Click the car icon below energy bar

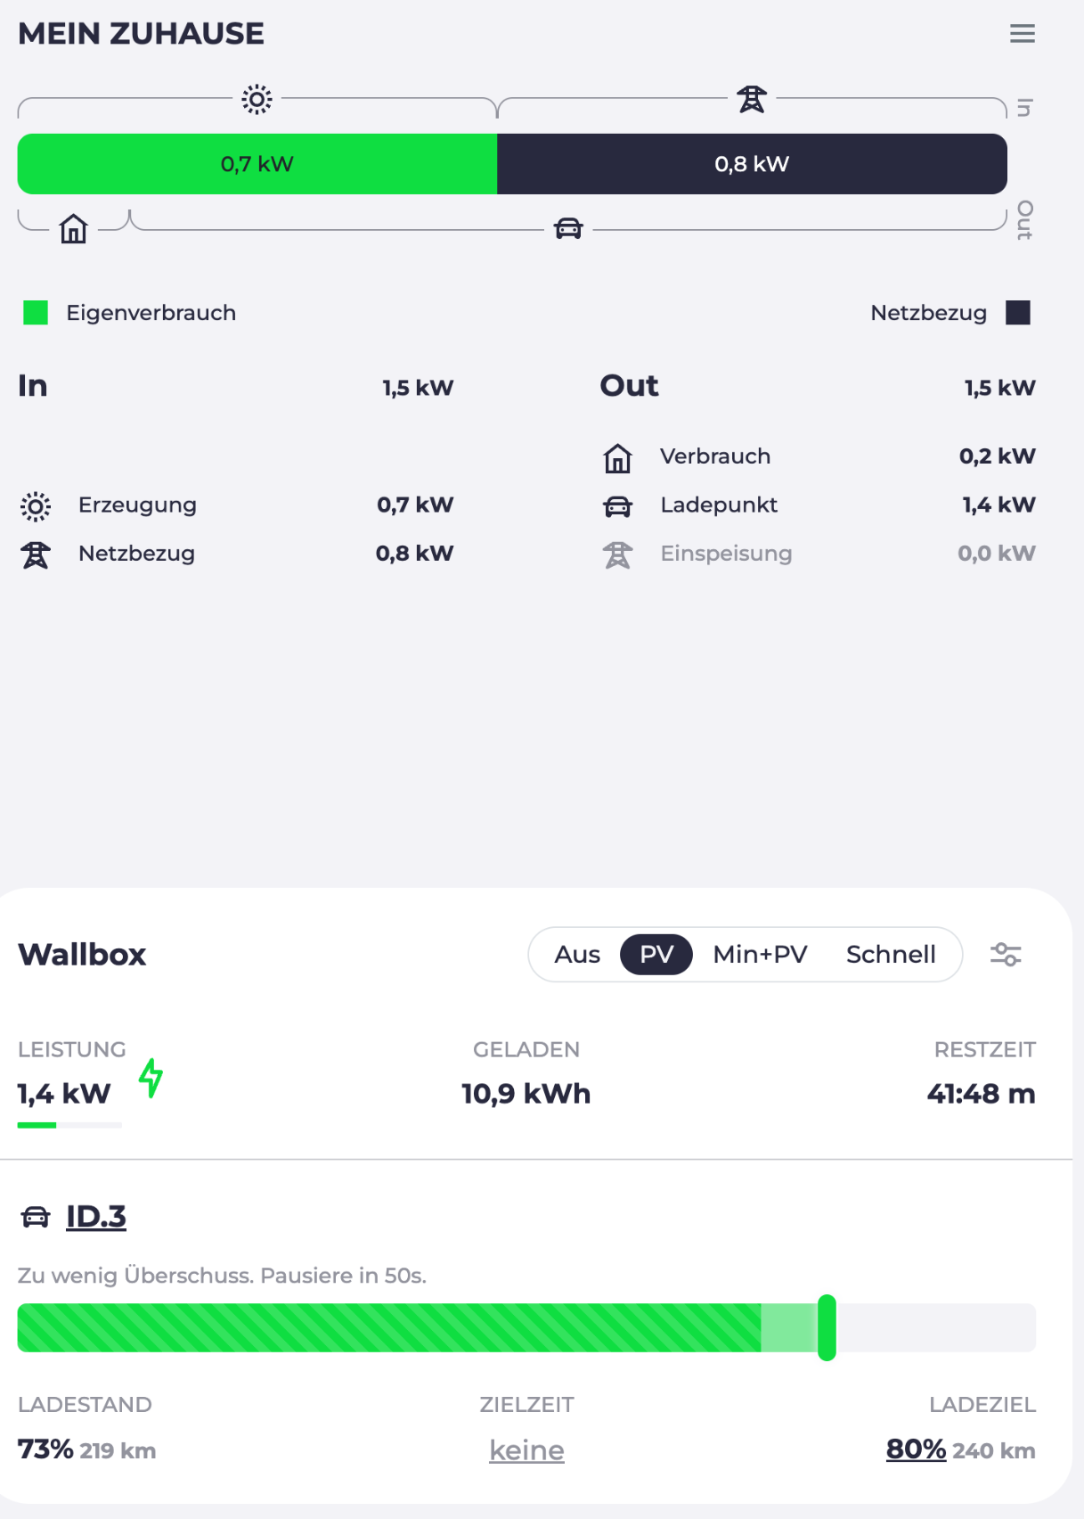point(568,229)
